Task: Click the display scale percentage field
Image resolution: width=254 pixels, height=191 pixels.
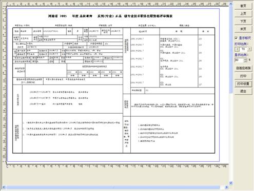Action: coord(239,60)
